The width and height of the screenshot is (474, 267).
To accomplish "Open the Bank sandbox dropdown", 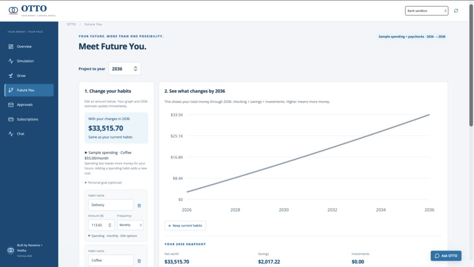I will click(x=426, y=11).
